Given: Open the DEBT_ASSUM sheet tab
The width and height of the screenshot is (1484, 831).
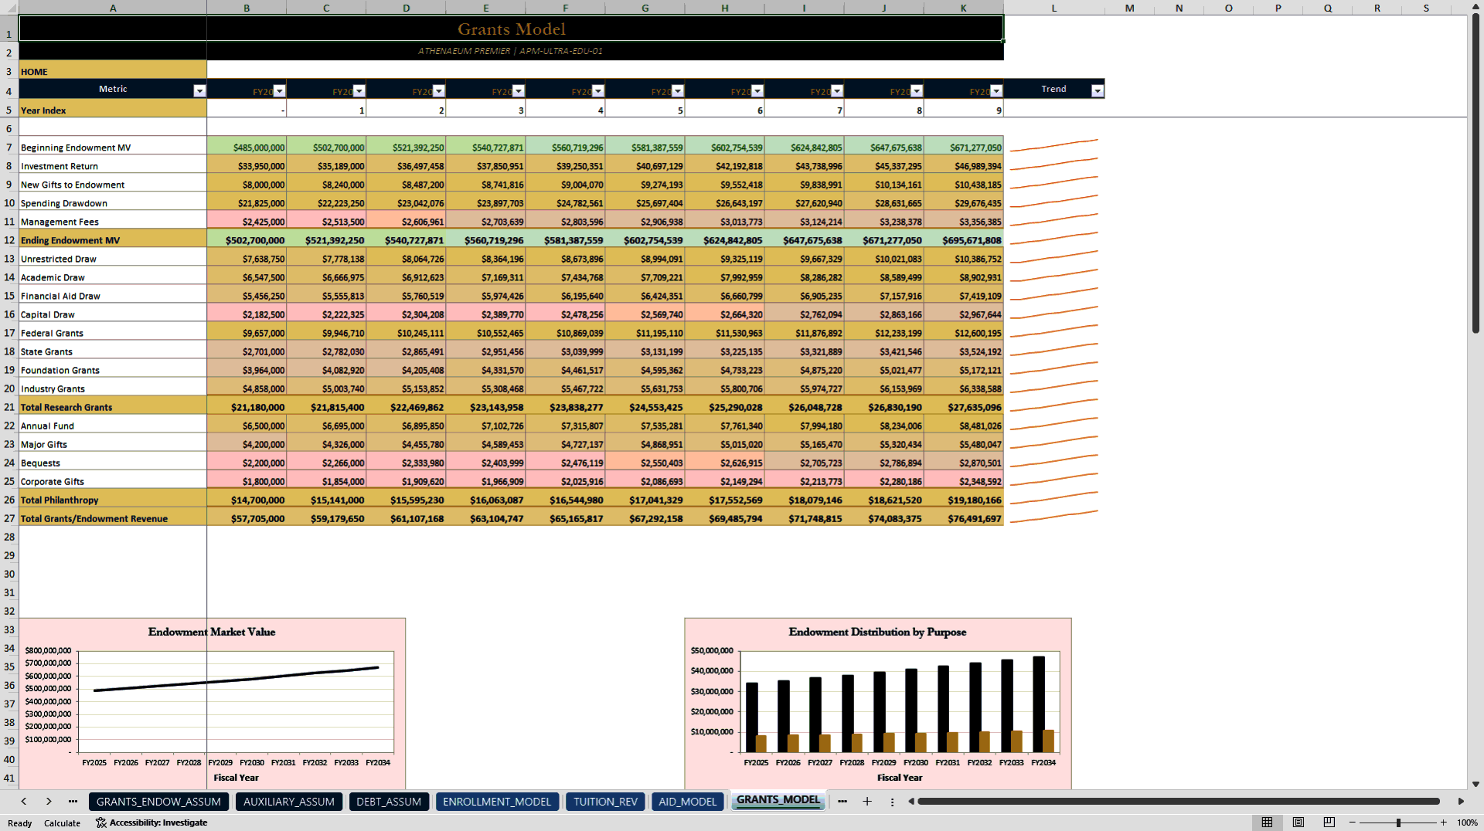Looking at the screenshot, I should 389,802.
